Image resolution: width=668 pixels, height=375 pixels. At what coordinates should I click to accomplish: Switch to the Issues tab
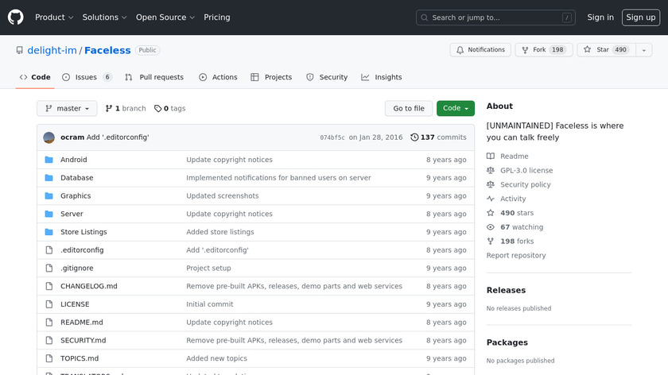pyautogui.click(x=87, y=77)
